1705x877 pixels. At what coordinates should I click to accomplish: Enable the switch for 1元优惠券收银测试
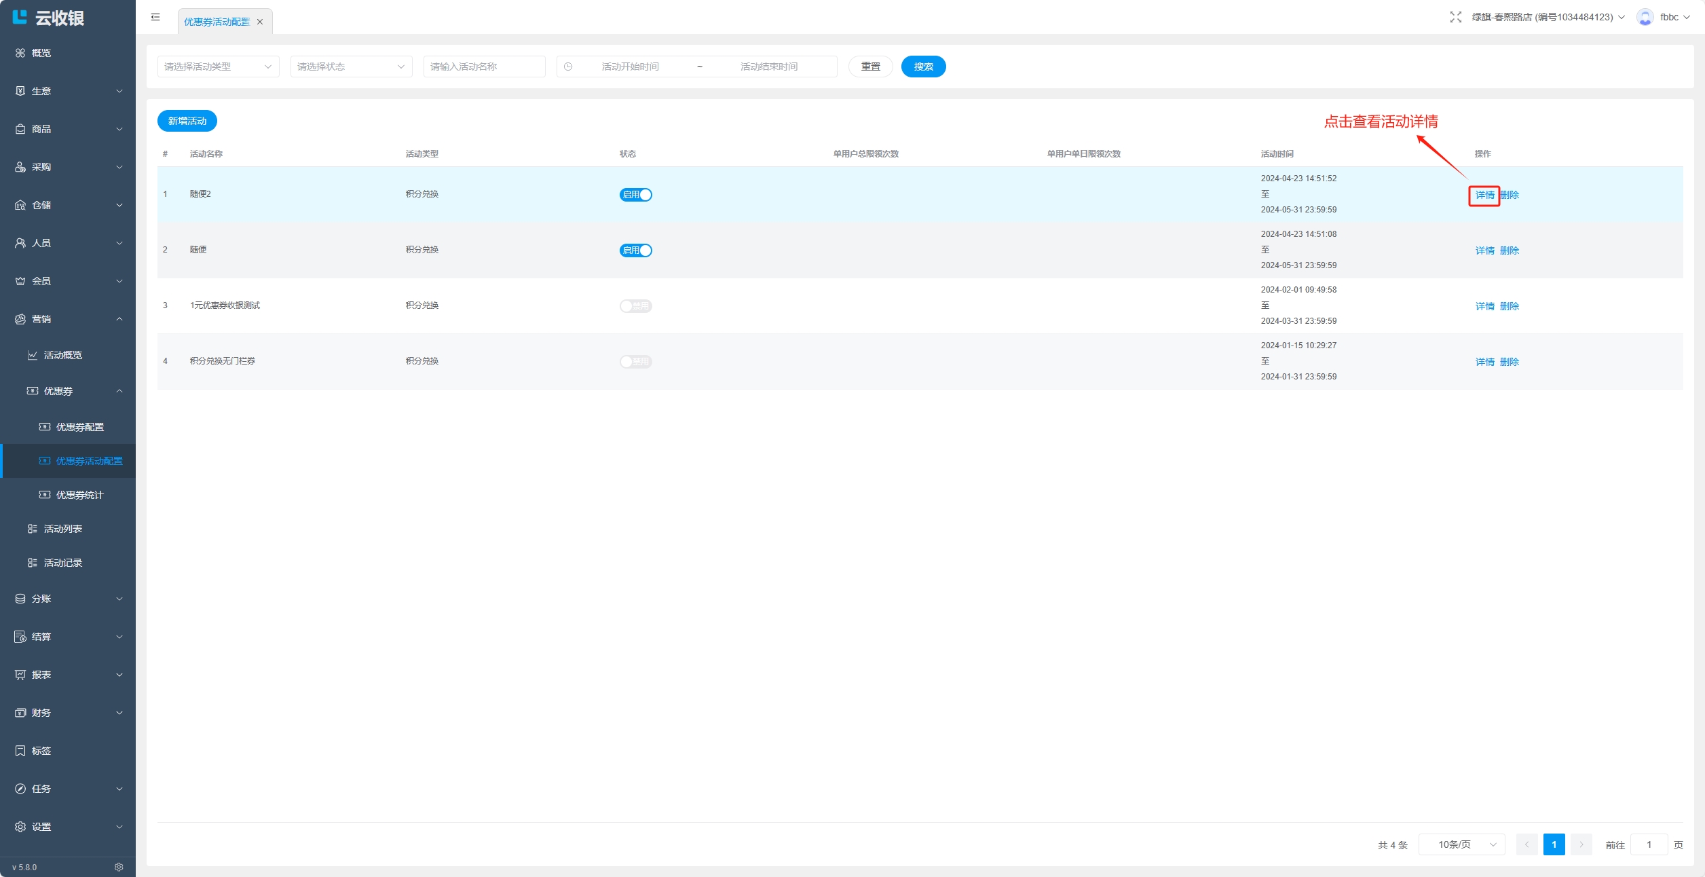point(635,306)
